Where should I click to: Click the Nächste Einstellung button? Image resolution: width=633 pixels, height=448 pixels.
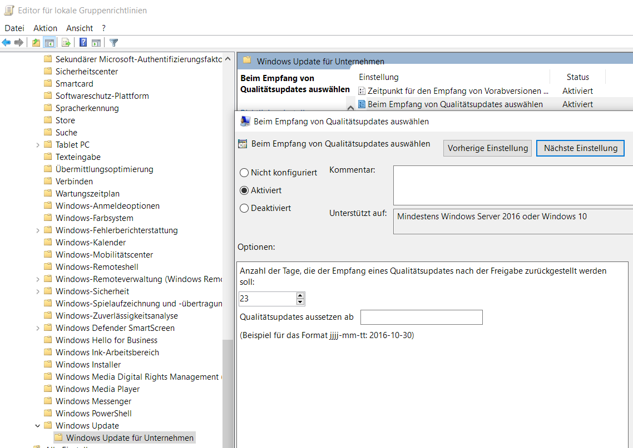581,148
